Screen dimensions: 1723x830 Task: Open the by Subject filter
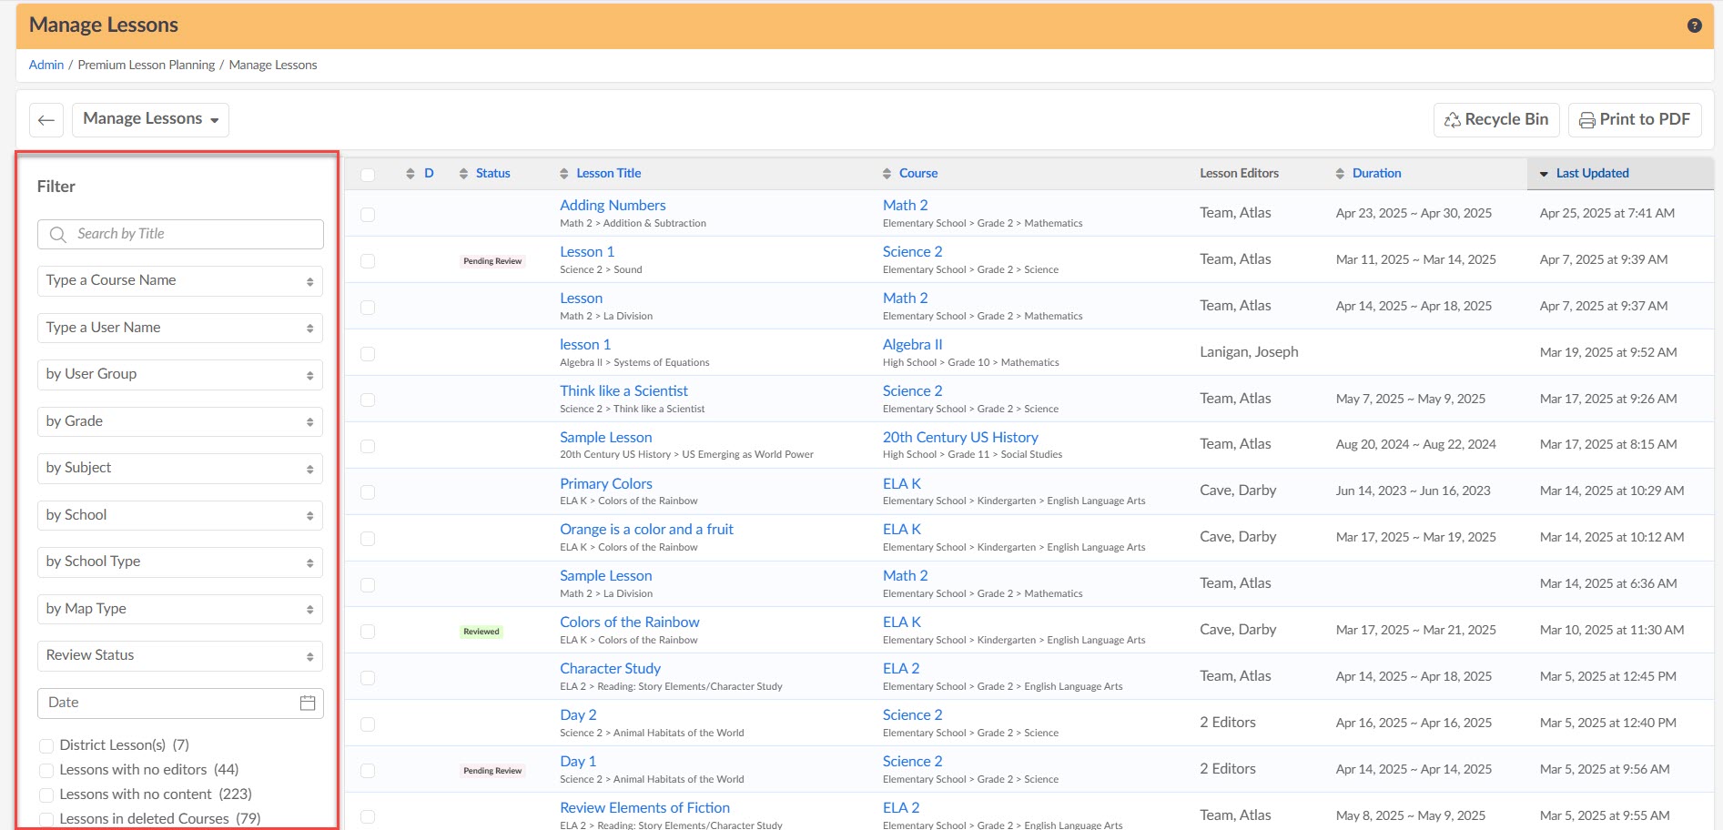pos(180,468)
